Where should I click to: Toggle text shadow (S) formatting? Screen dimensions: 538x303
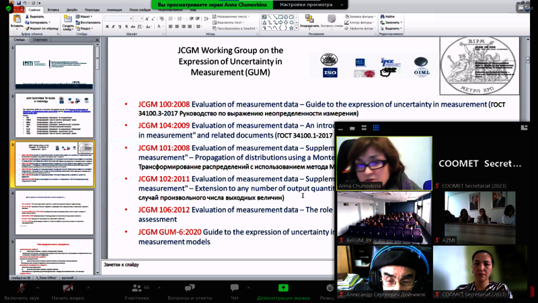tap(126, 26)
